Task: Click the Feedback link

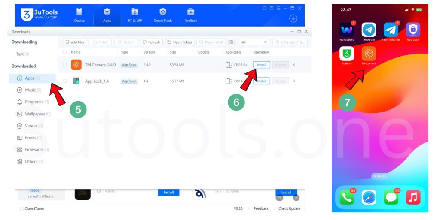Action: tap(261, 208)
